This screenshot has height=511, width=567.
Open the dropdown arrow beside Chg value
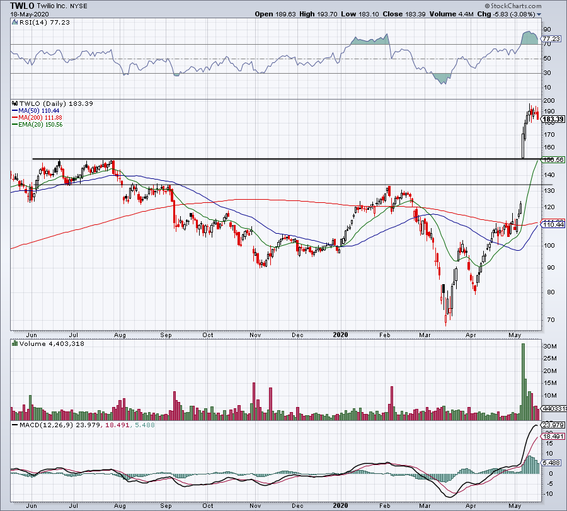tap(539, 14)
